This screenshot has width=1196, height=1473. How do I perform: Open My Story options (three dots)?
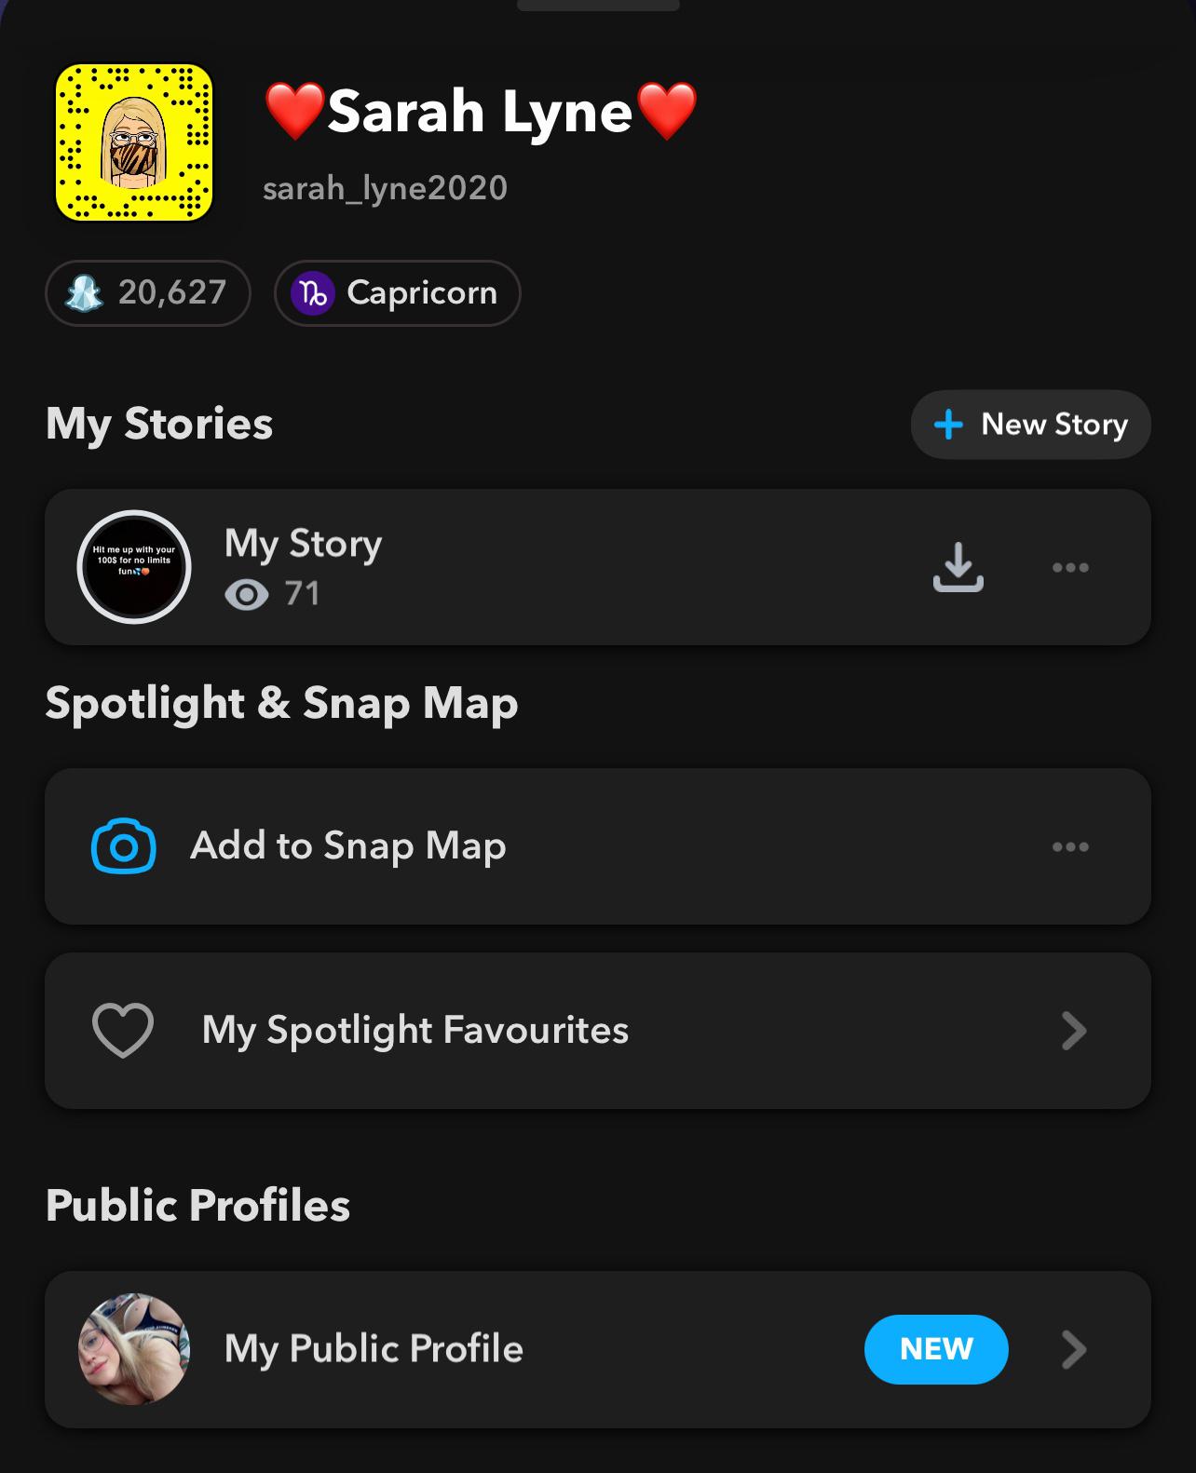pos(1070,567)
